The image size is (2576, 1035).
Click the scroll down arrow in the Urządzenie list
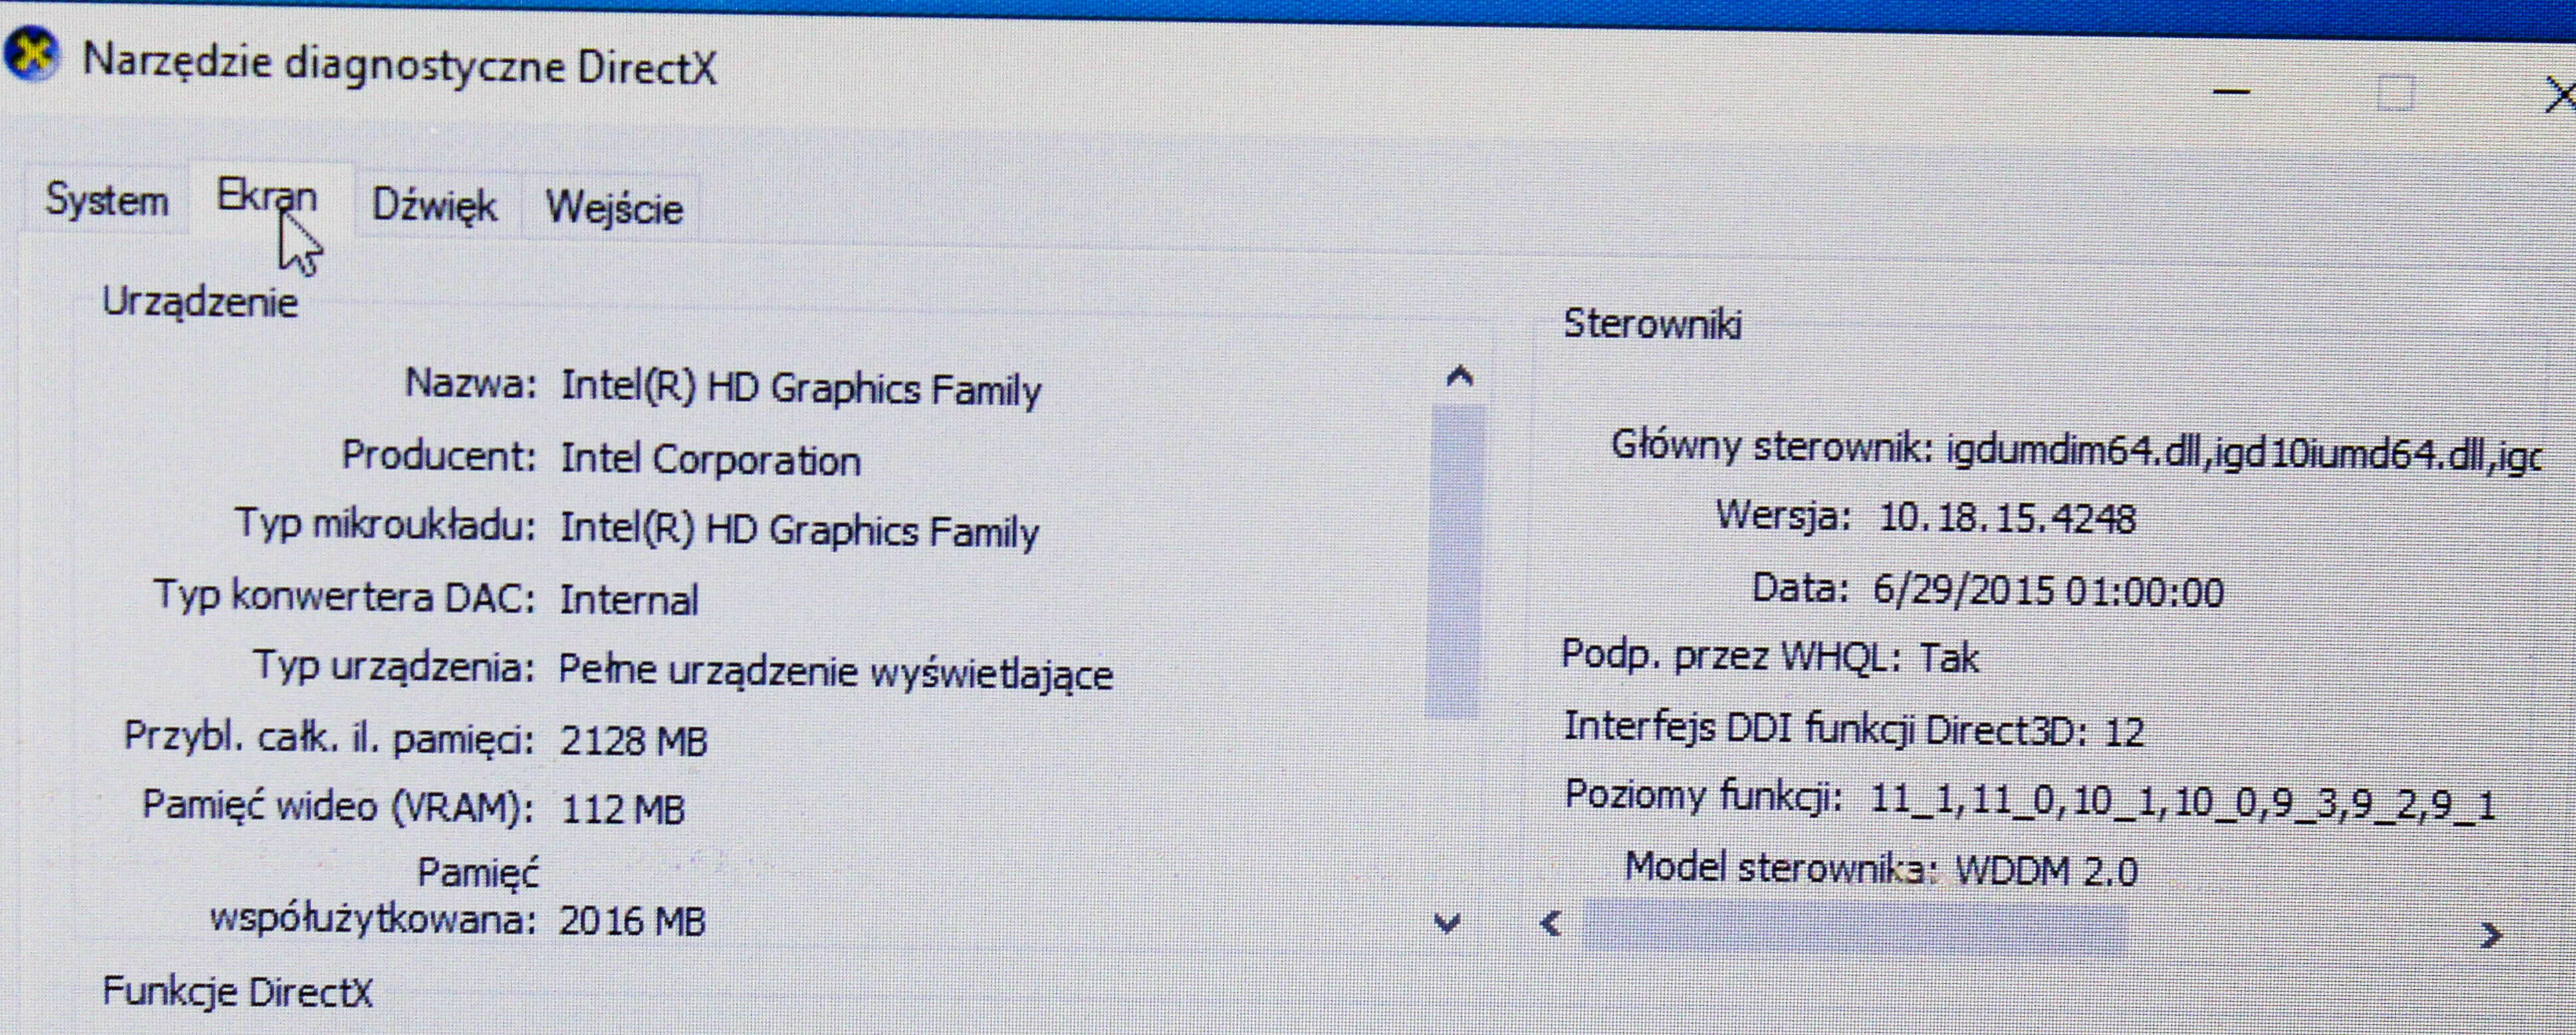tap(1447, 922)
